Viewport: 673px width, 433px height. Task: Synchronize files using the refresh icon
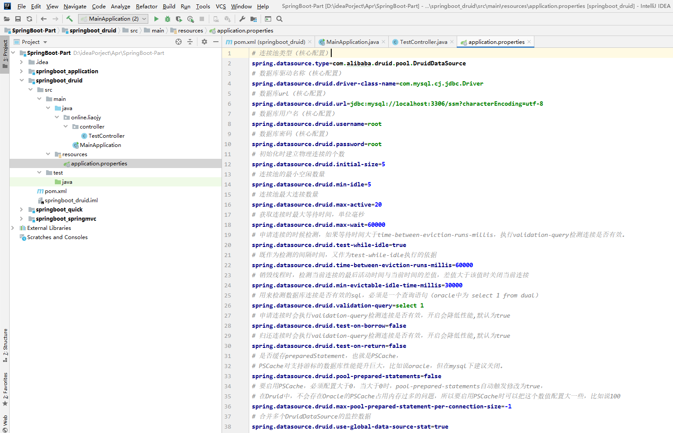tap(29, 19)
